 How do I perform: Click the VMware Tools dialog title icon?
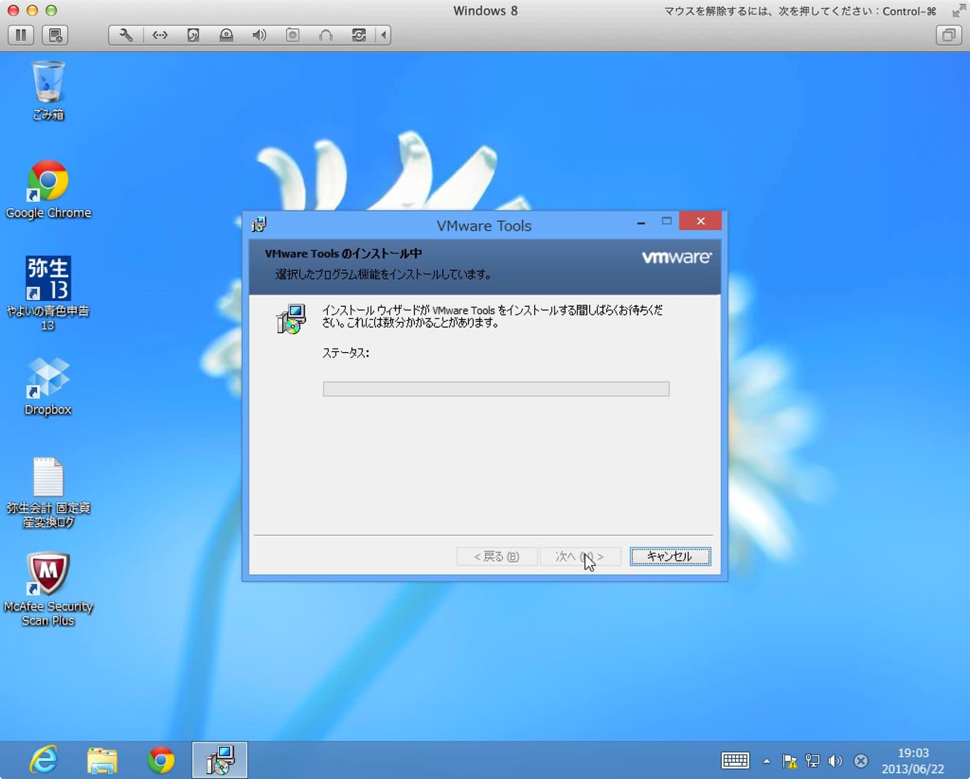click(259, 224)
